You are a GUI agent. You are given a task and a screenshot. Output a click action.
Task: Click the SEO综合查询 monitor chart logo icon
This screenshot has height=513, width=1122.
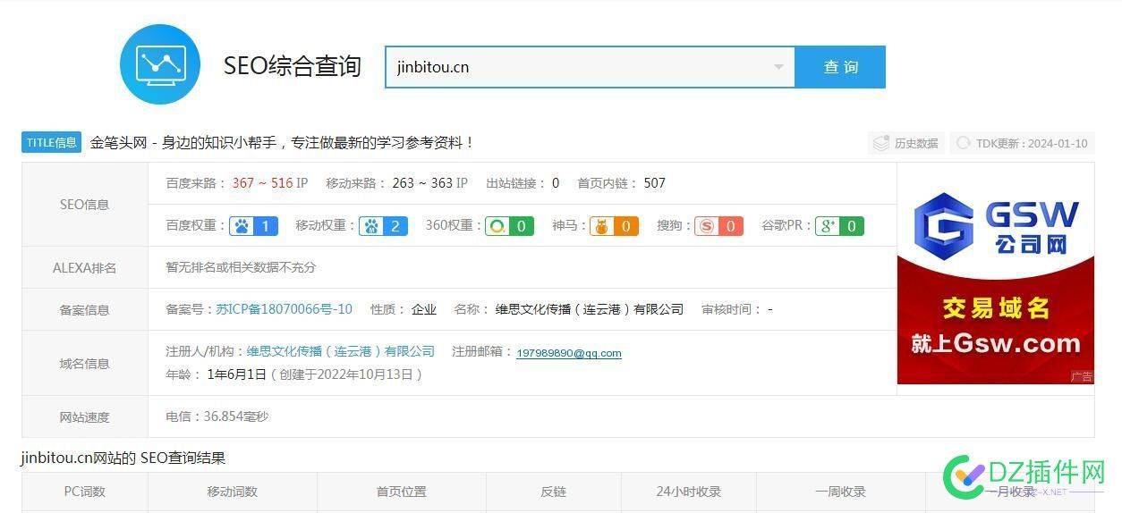(161, 64)
